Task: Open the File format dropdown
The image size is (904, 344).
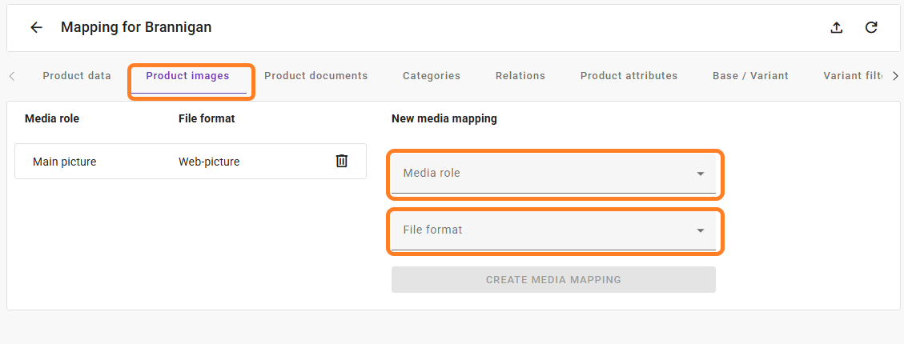Action: [x=553, y=230]
